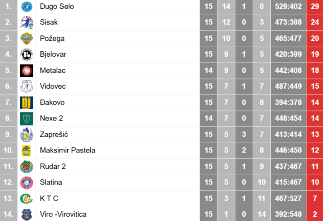
Task: Click the K T C green logo
Action: click(26, 199)
